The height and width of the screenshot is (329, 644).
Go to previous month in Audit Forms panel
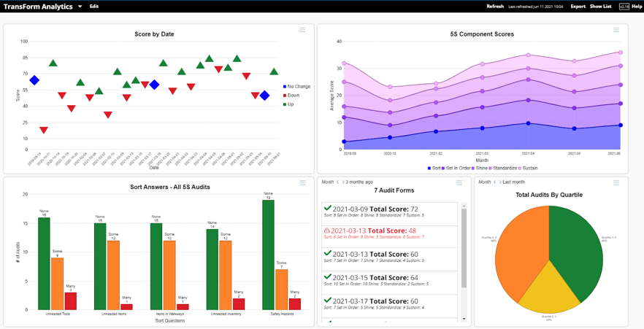(x=337, y=182)
